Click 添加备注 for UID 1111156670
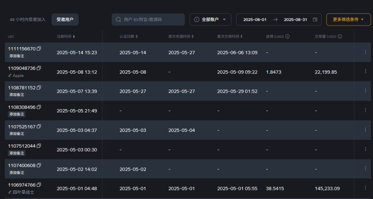Viewport: 373px width, 199px height. tap(17, 56)
